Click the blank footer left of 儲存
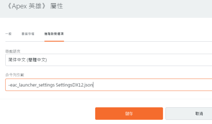 tap(46, 113)
